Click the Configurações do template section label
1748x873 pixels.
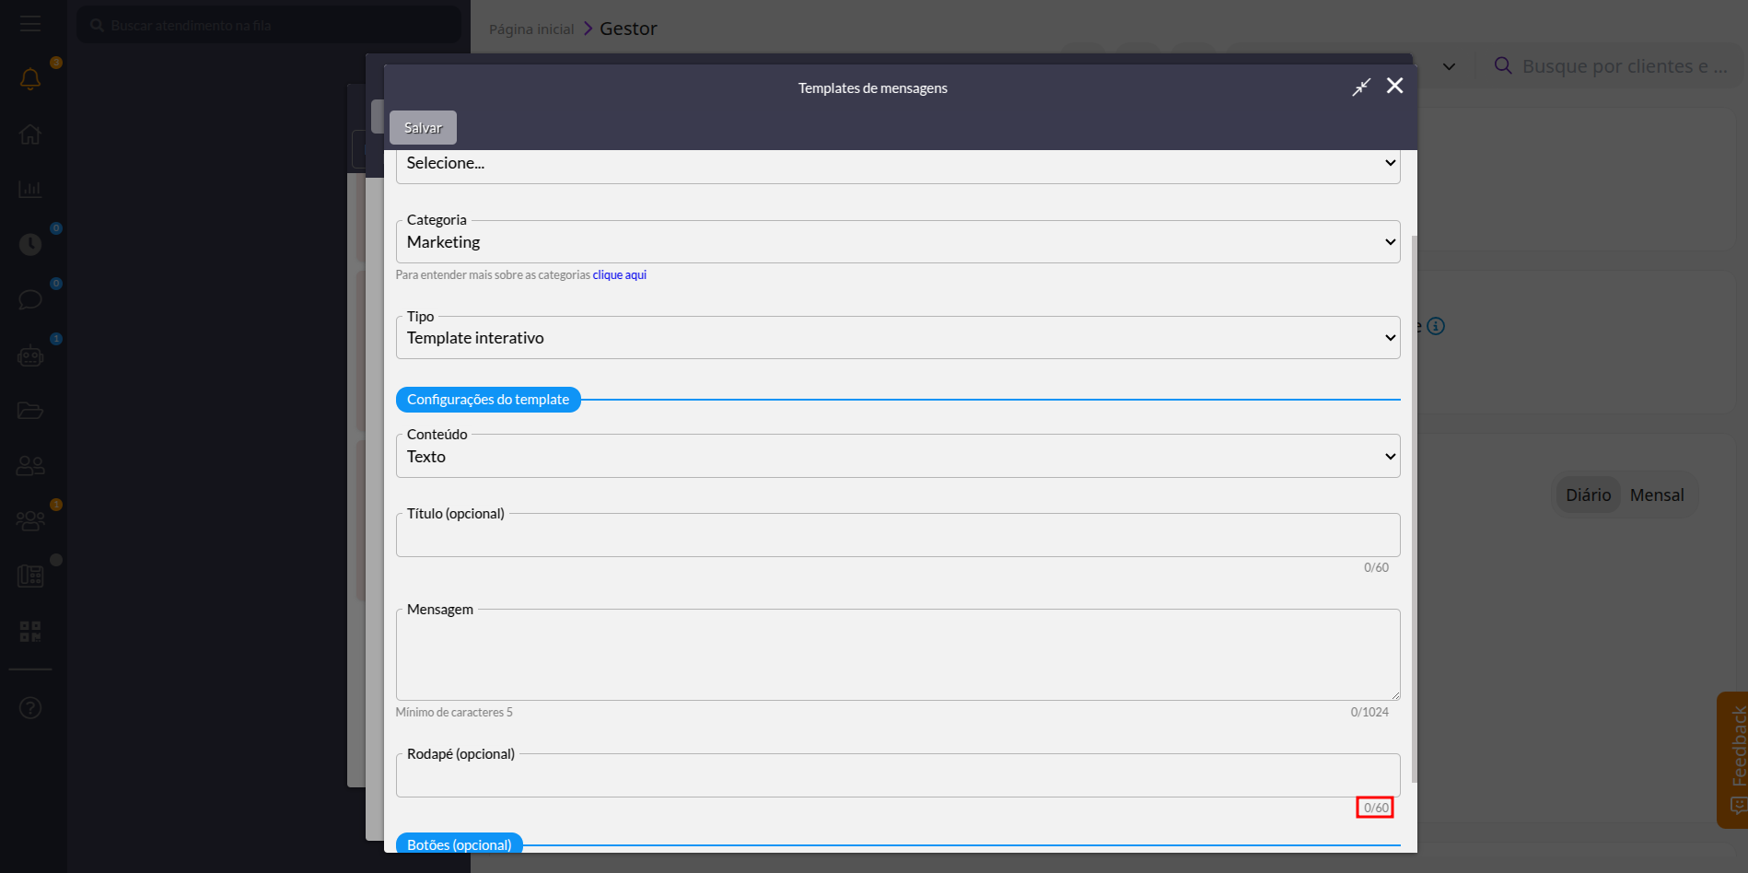[488, 400]
